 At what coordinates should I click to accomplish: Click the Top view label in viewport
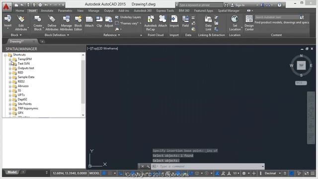(x=94, y=49)
